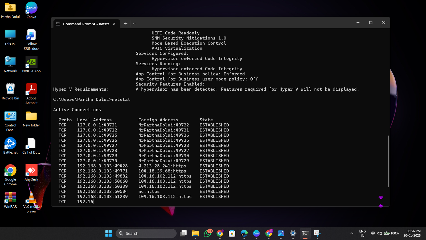Open the Start menu
The width and height of the screenshot is (426, 240).
[x=108, y=233]
